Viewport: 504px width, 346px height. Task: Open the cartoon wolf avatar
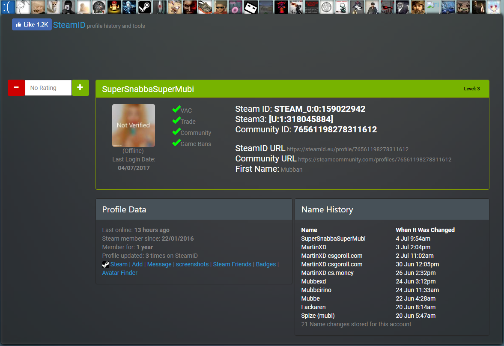pos(356,7)
